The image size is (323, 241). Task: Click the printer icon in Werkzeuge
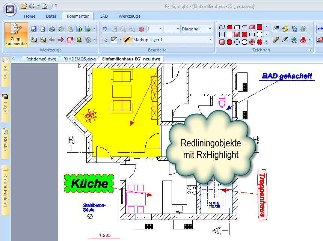(51, 29)
